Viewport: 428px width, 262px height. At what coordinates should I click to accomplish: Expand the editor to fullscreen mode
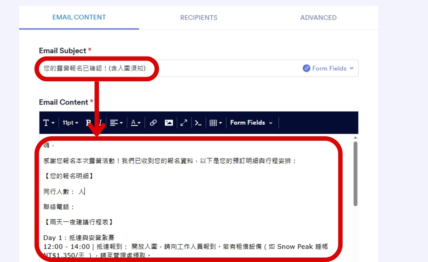(x=184, y=123)
